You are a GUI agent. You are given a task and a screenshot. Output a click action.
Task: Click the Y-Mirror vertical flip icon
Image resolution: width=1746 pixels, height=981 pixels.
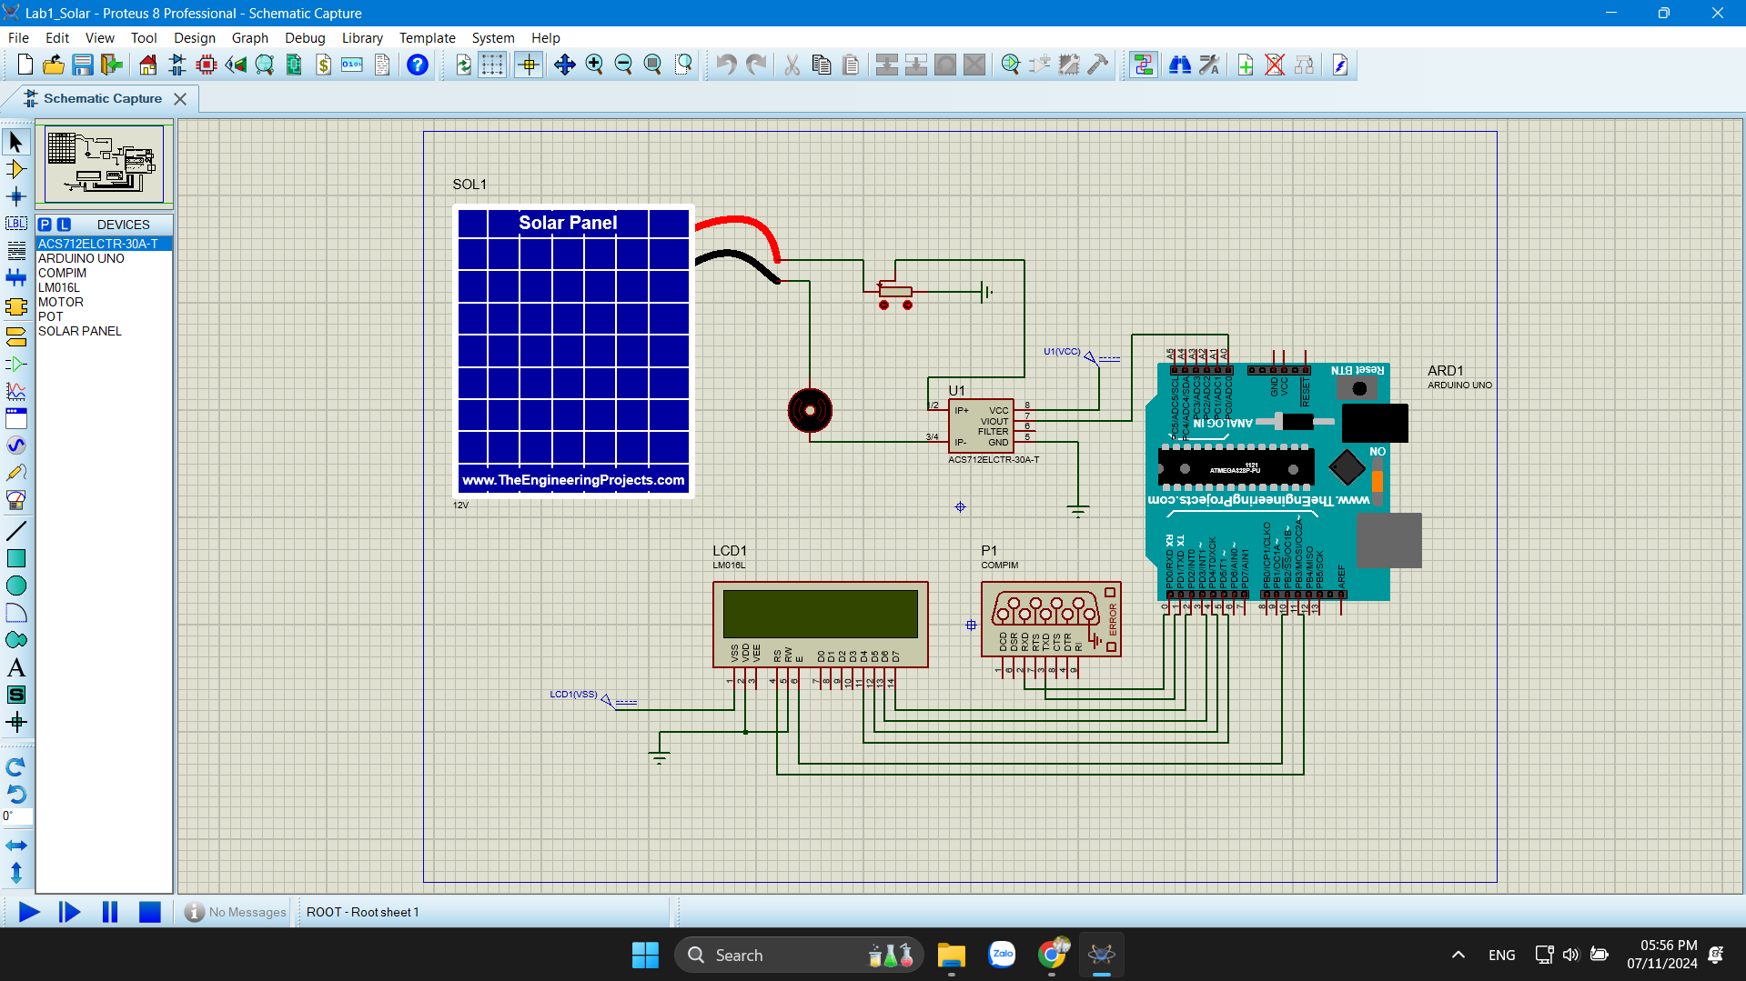point(16,873)
